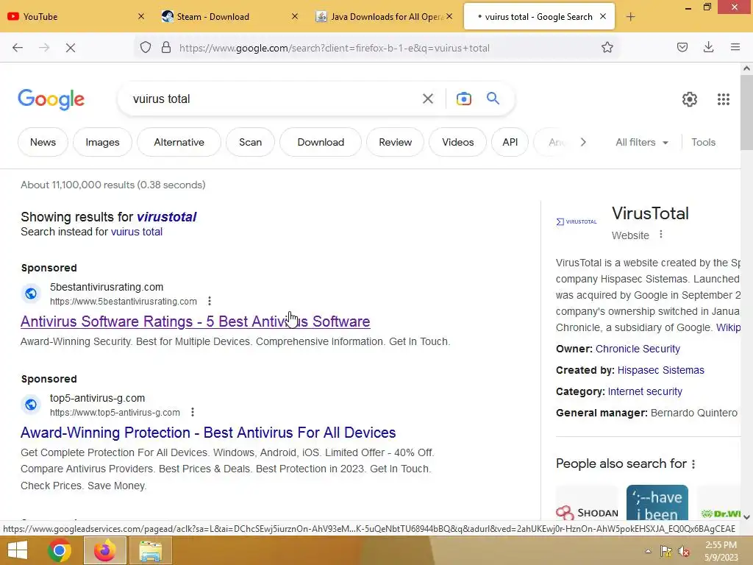The height and width of the screenshot is (565, 753).
Task: Open the Hispasec Sistemas link
Action: [661, 370]
